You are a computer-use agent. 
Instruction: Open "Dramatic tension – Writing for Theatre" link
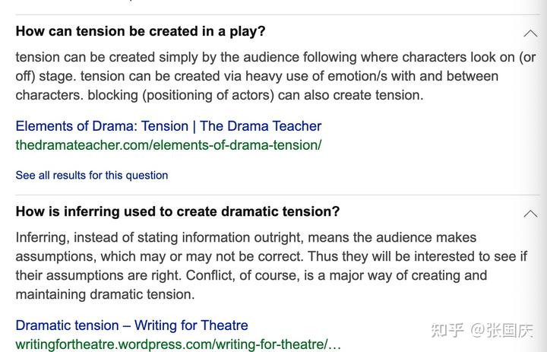(131, 325)
